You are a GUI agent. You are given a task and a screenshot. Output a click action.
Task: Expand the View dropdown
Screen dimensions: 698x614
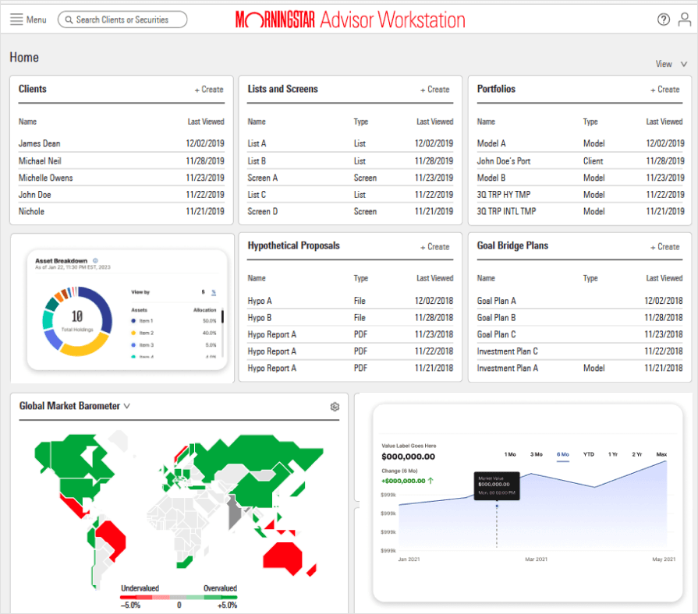(x=671, y=64)
